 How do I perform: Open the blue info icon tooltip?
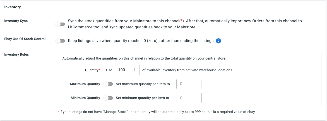click(x=218, y=41)
